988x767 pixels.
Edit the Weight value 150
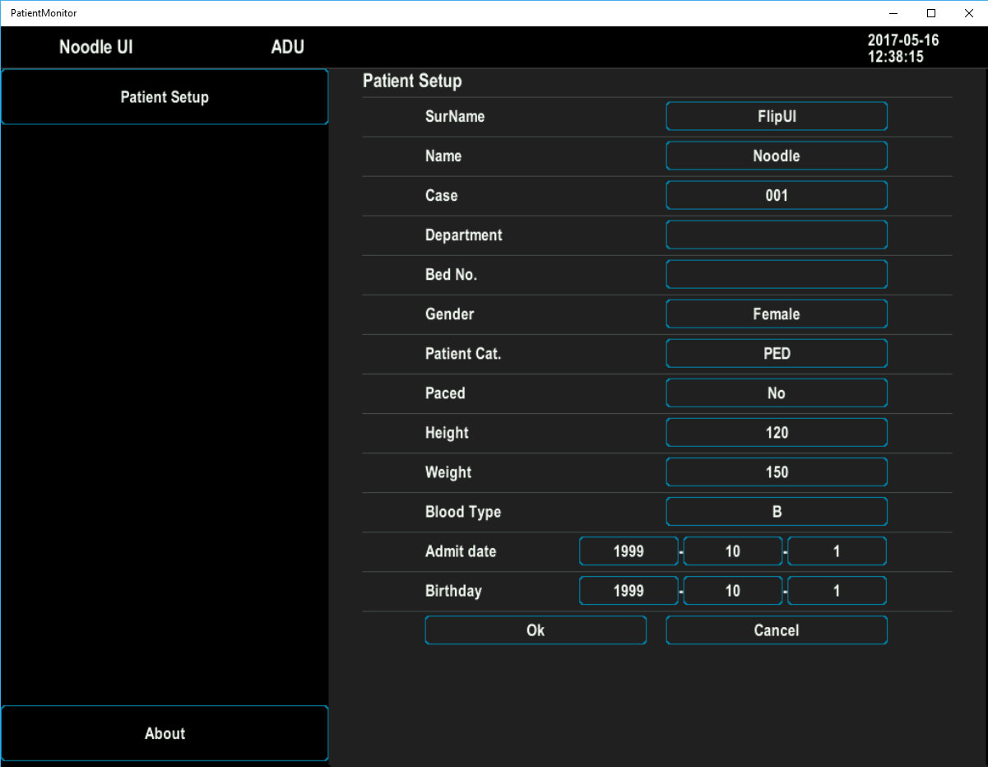(x=777, y=472)
